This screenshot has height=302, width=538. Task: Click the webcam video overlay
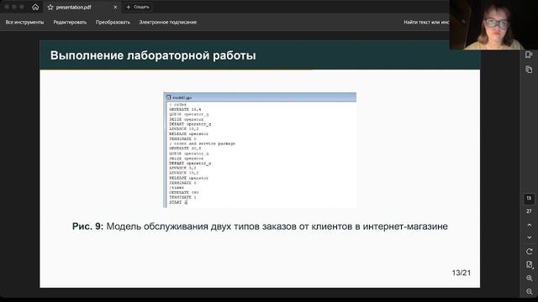pos(493,25)
